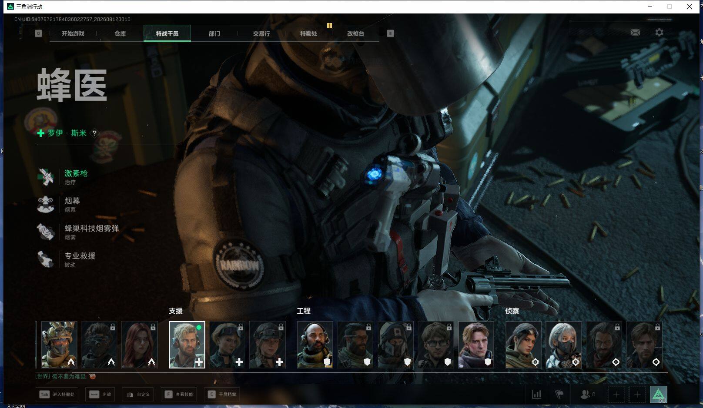Select the 特战干员 tab
Image resolution: width=703 pixels, height=408 pixels.
pyautogui.click(x=167, y=33)
